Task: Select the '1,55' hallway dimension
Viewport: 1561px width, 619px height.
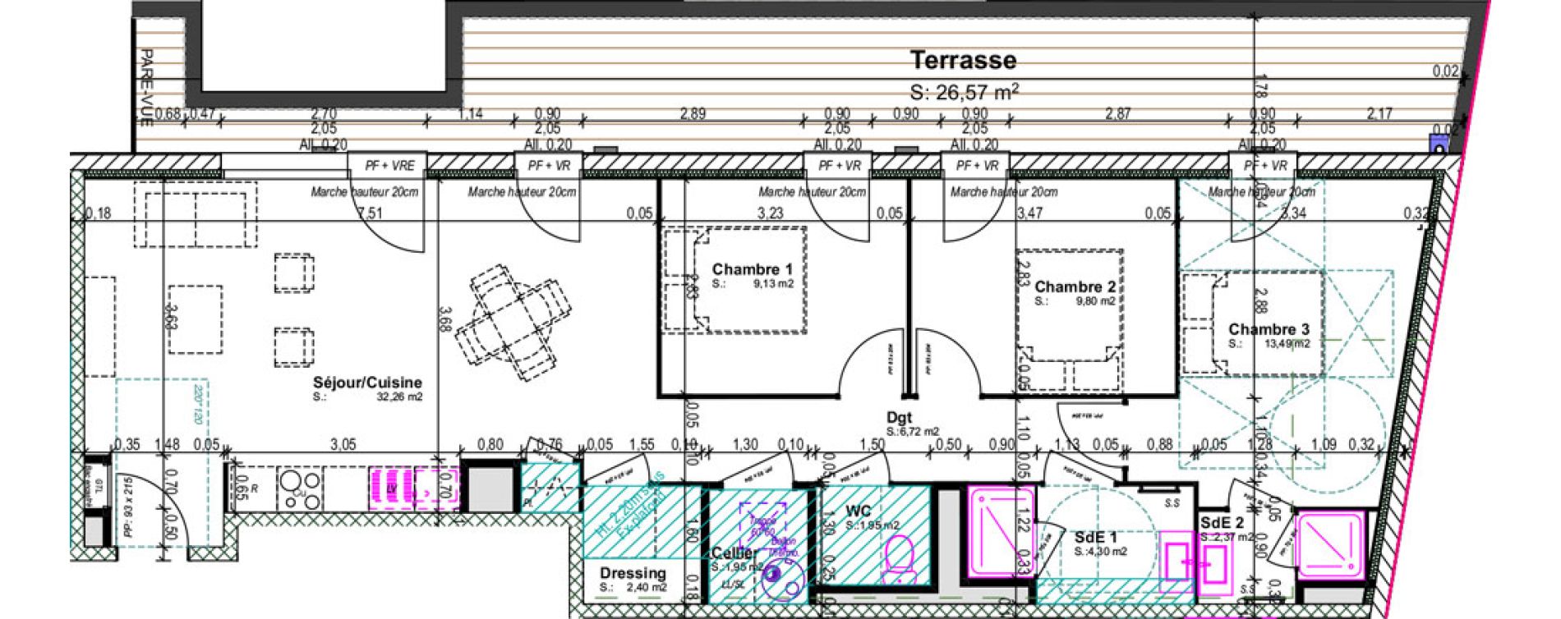Action: click(642, 445)
